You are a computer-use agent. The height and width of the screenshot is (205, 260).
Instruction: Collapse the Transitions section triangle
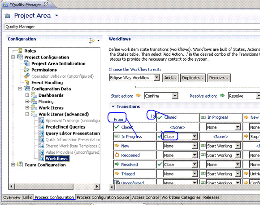point(113,107)
